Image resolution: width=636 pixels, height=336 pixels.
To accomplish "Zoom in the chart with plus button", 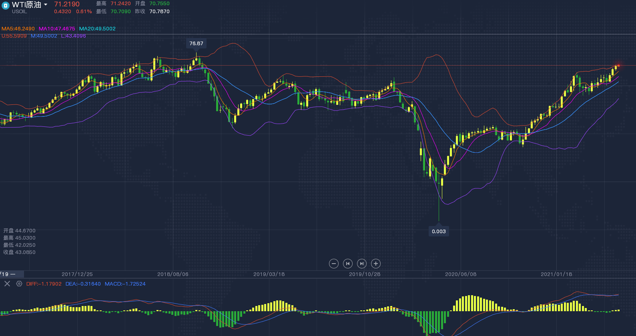I will (x=375, y=264).
